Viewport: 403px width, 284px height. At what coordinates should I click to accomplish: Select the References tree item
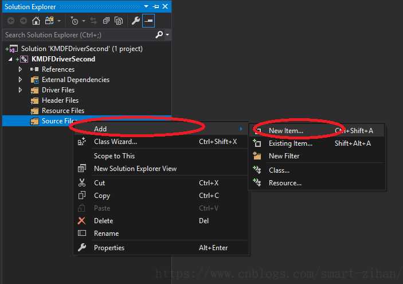click(x=58, y=69)
